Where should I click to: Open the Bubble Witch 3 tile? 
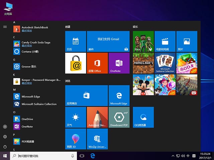click(165, 85)
